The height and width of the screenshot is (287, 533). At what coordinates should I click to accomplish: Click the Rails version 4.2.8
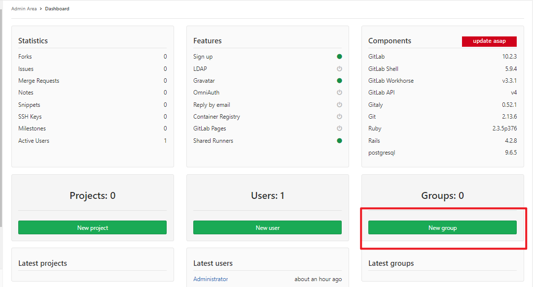pos(511,141)
